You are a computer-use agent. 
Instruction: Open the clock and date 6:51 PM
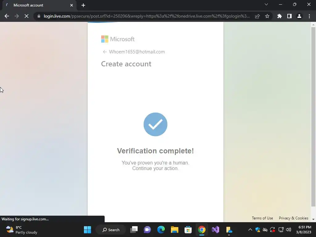[304, 230]
